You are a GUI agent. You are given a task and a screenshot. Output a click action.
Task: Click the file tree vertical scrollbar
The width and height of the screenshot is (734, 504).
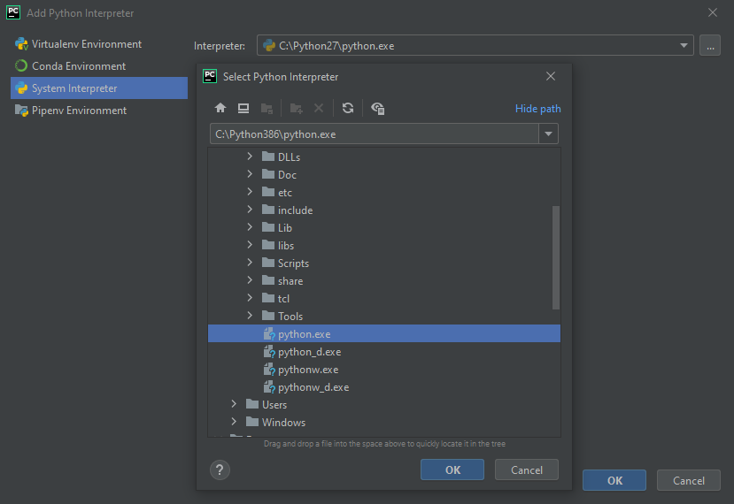coord(556,257)
